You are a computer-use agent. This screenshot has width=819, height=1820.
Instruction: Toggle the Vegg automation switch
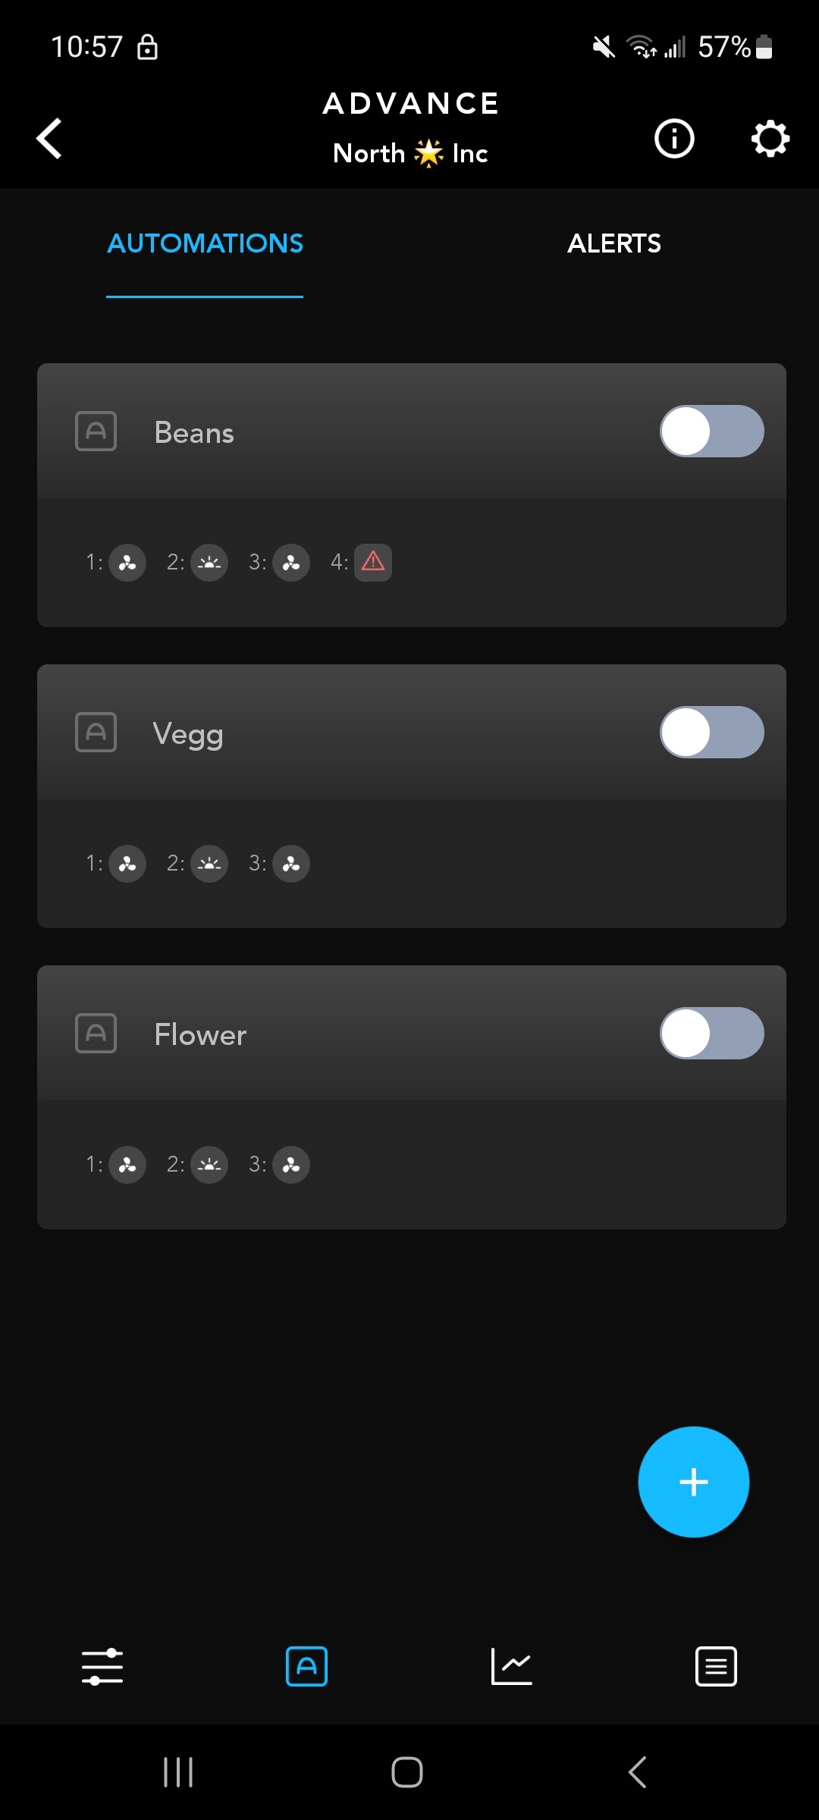click(711, 733)
